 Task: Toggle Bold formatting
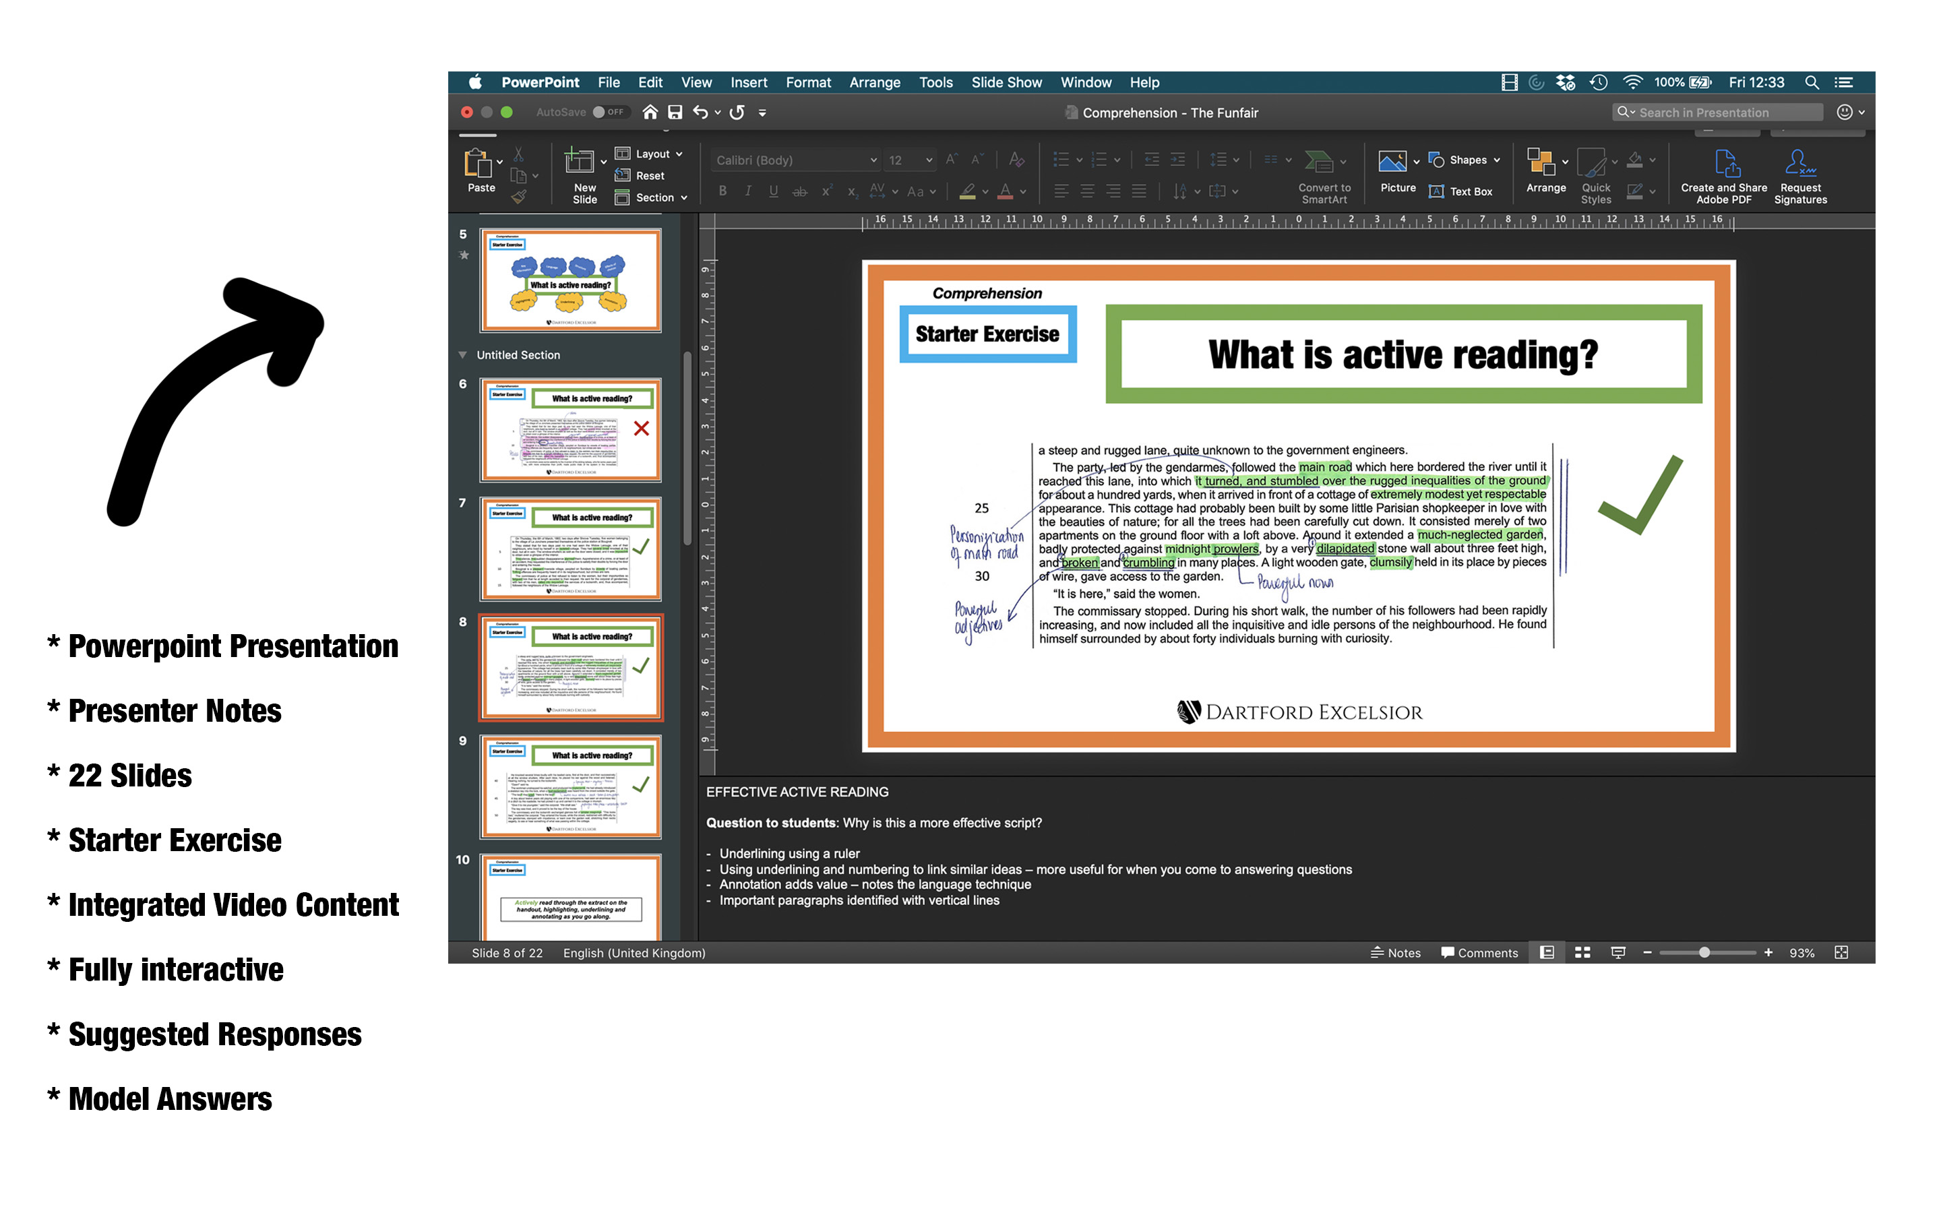coord(722,191)
